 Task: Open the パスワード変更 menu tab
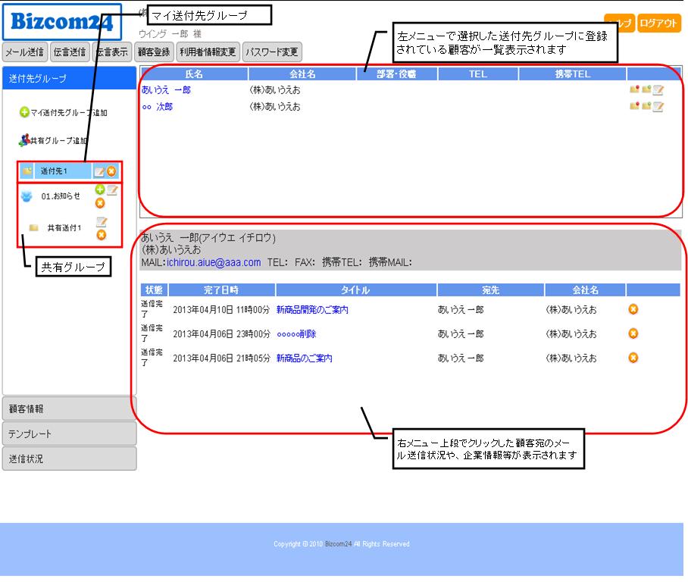(x=272, y=52)
